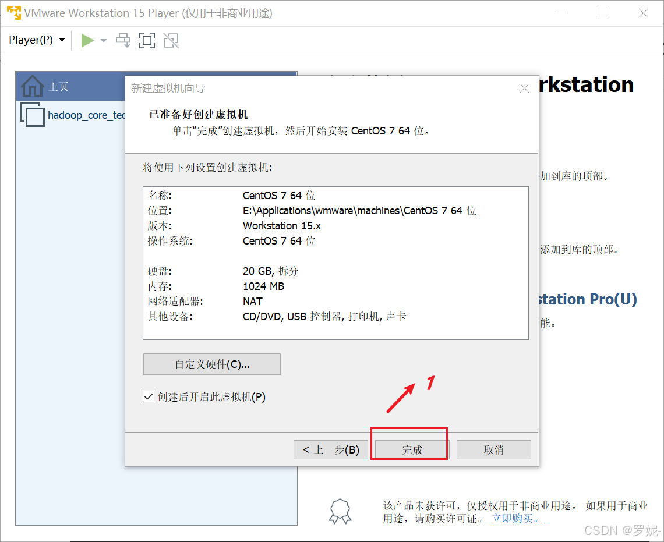This screenshot has width=664, height=542.
Task: Click the 完成 finish button
Action: 412,450
